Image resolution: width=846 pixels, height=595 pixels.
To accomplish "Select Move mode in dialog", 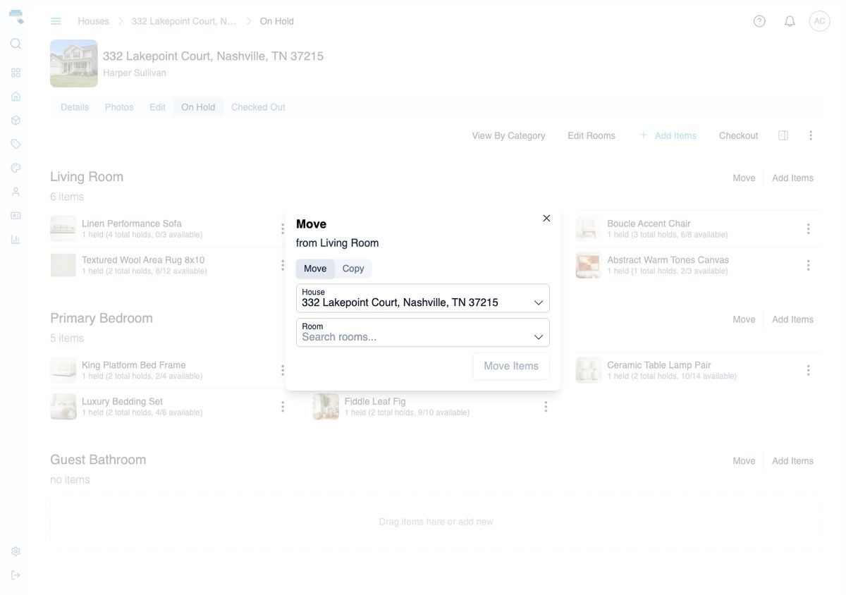I will tap(315, 269).
